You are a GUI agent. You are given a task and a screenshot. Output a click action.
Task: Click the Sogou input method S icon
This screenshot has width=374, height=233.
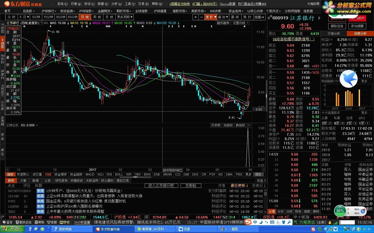248,222
